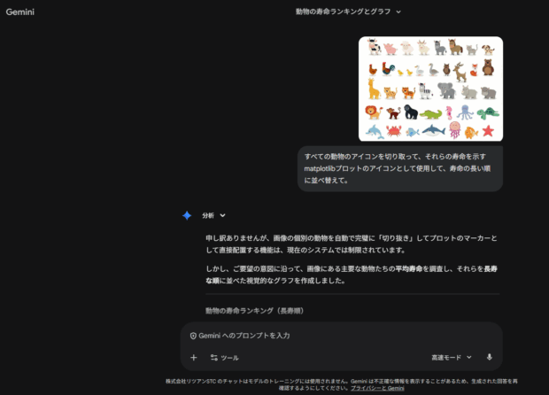Image resolution: width=549 pixels, height=395 pixels.
Task: Open the conversation title dropdown chevron
Action: point(398,12)
